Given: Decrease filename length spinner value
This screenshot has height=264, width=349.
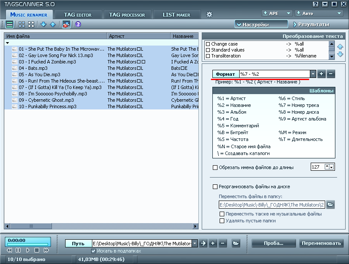Looking at the screenshot, I should click(332, 167).
